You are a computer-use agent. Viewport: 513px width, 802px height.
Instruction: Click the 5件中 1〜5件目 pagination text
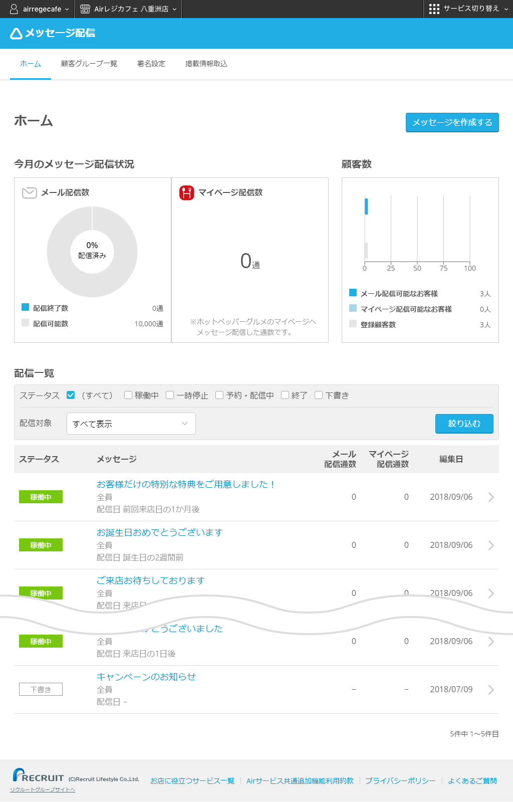[x=474, y=734]
